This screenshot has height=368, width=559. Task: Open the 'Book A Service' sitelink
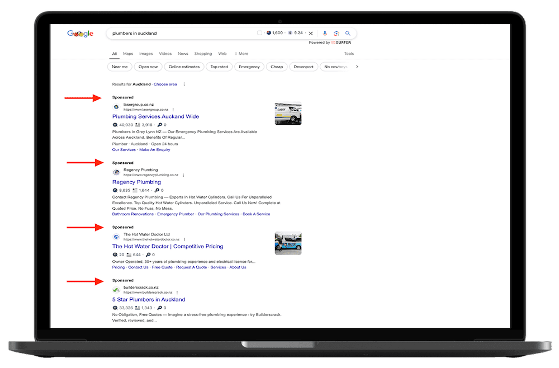coord(257,214)
